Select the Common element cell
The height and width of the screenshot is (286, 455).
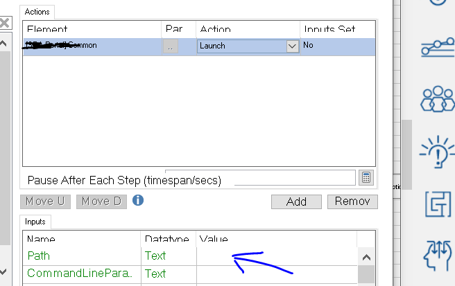pos(92,46)
